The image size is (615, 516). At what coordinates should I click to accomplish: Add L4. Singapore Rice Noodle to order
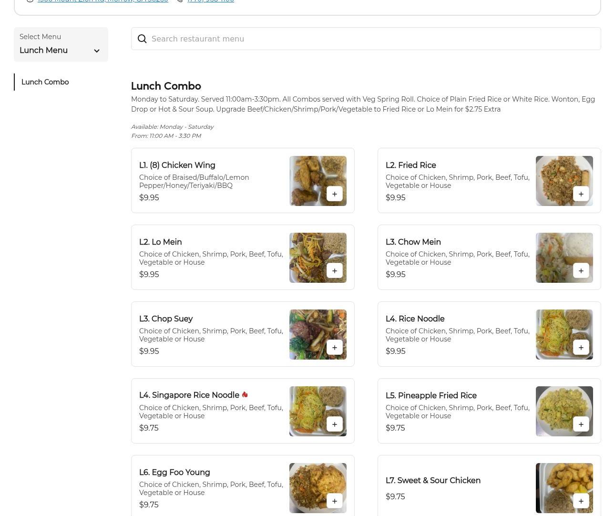334,424
